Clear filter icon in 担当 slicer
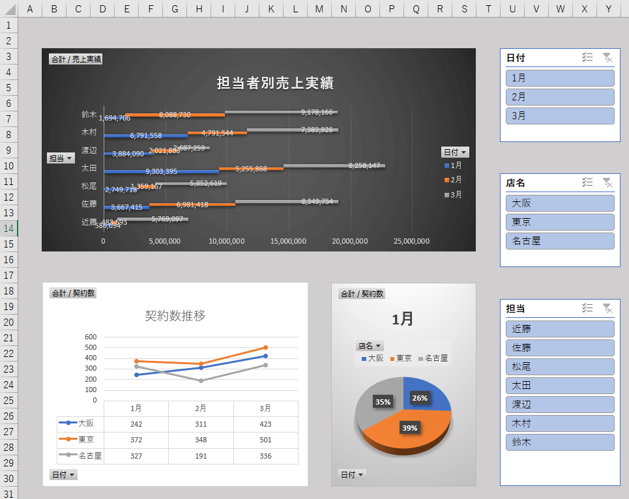 click(607, 308)
